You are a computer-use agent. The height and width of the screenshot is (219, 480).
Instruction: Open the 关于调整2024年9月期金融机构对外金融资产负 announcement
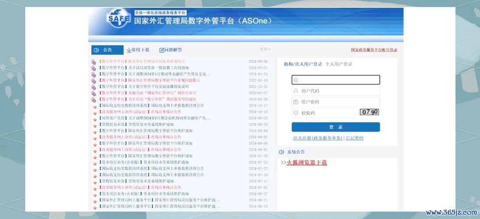click(x=154, y=118)
